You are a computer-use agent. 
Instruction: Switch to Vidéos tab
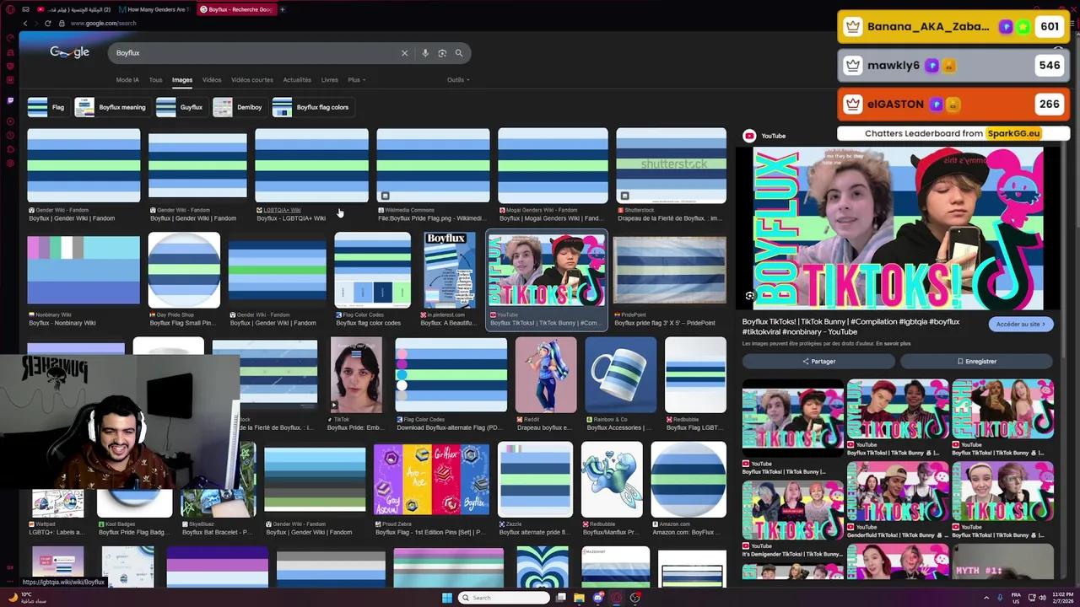click(x=212, y=80)
